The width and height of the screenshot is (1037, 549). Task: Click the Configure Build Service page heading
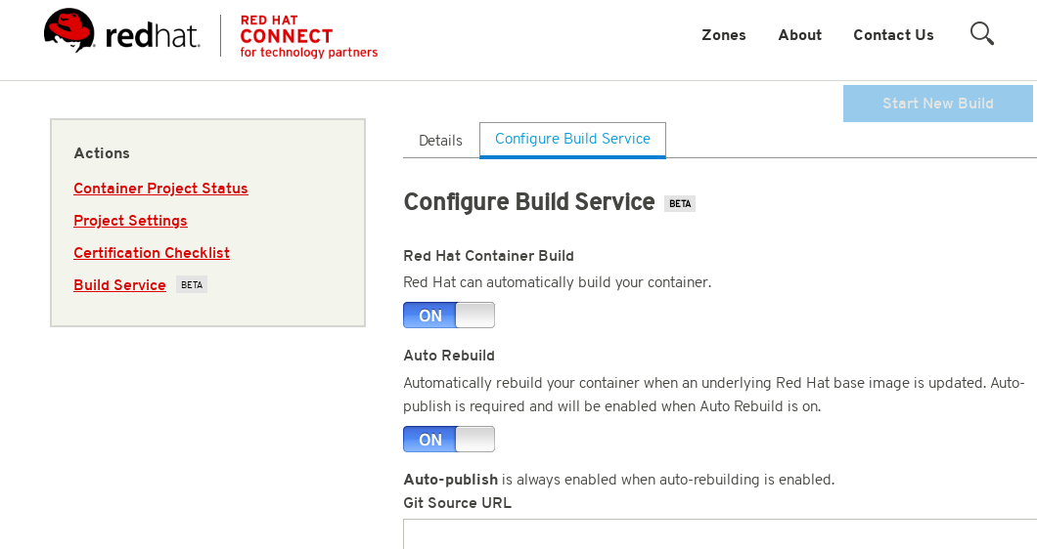pyautogui.click(x=528, y=202)
